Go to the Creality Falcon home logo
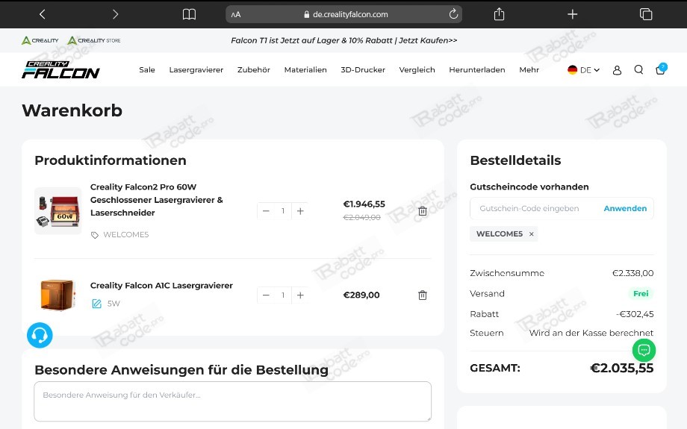Screen dimensions: 687x429 point(60,69)
